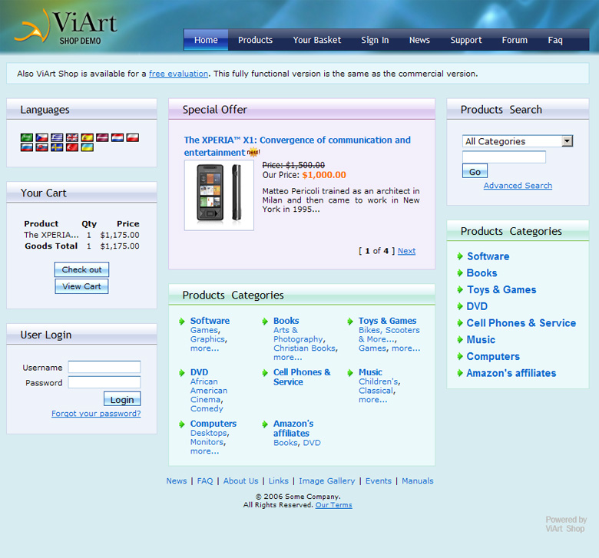Go to the Home tab
The height and width of the screenshot is (558, 599).
tap(206, 40)
